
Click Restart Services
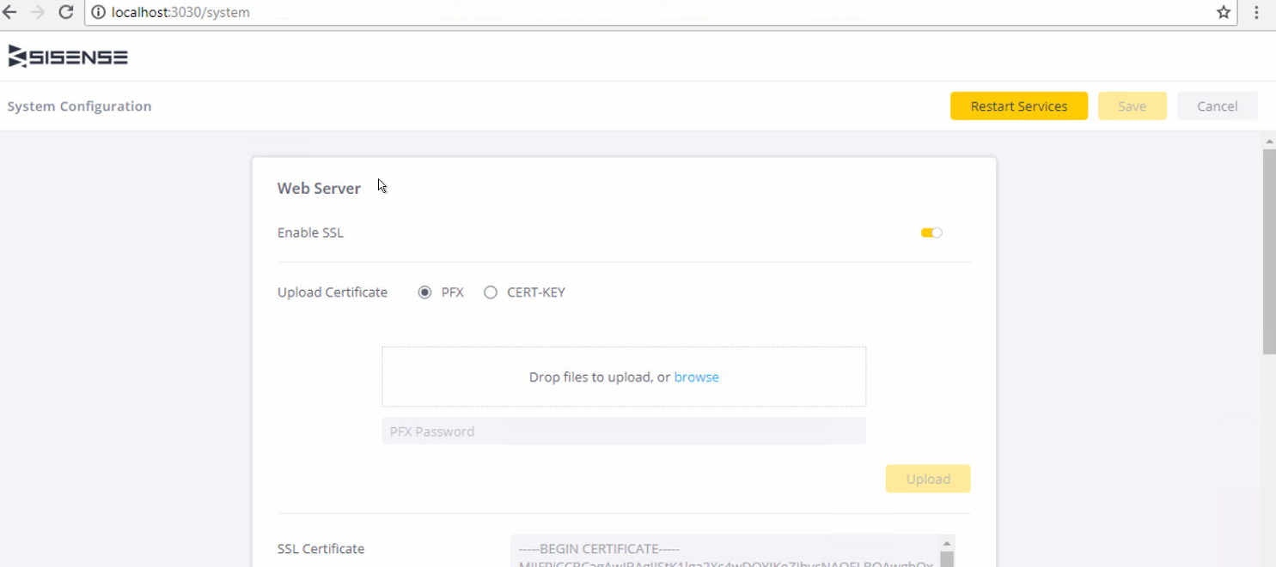click(x=1018, y=106)
